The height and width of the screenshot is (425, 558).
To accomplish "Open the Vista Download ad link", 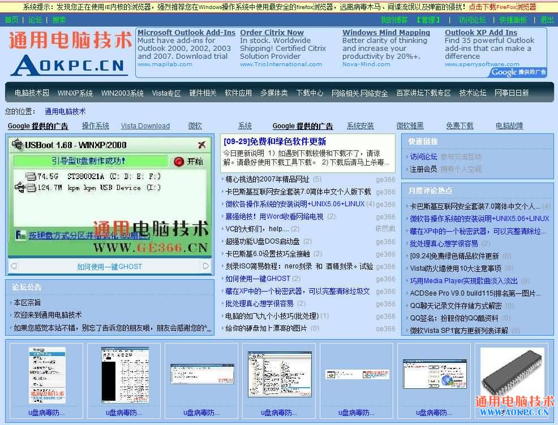I will click(145, 126).
